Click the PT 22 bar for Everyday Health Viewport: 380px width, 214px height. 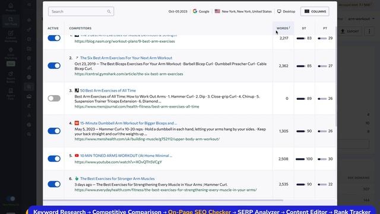tap(322, 185)
